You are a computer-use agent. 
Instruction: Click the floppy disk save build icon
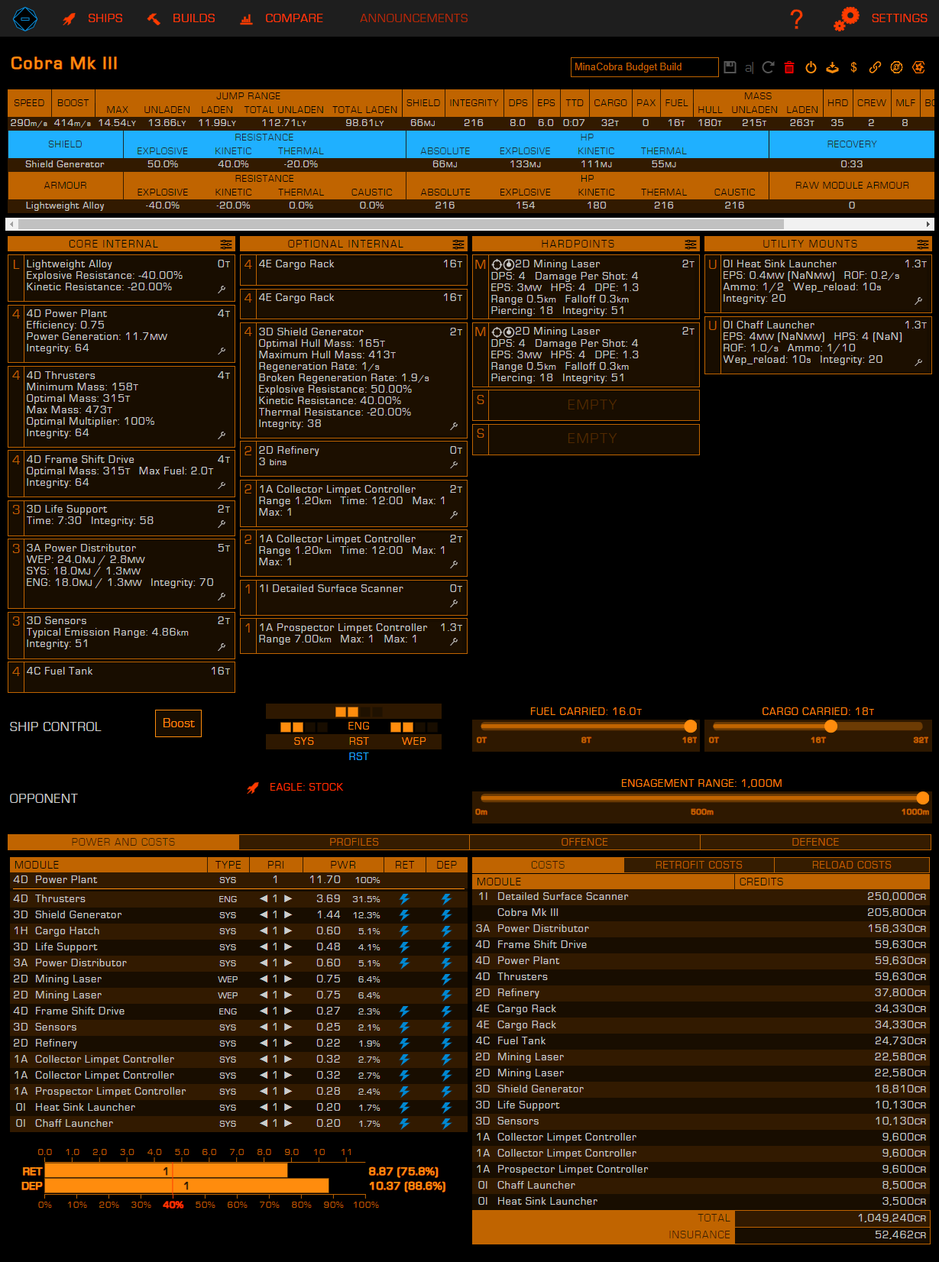coord(730,67)
